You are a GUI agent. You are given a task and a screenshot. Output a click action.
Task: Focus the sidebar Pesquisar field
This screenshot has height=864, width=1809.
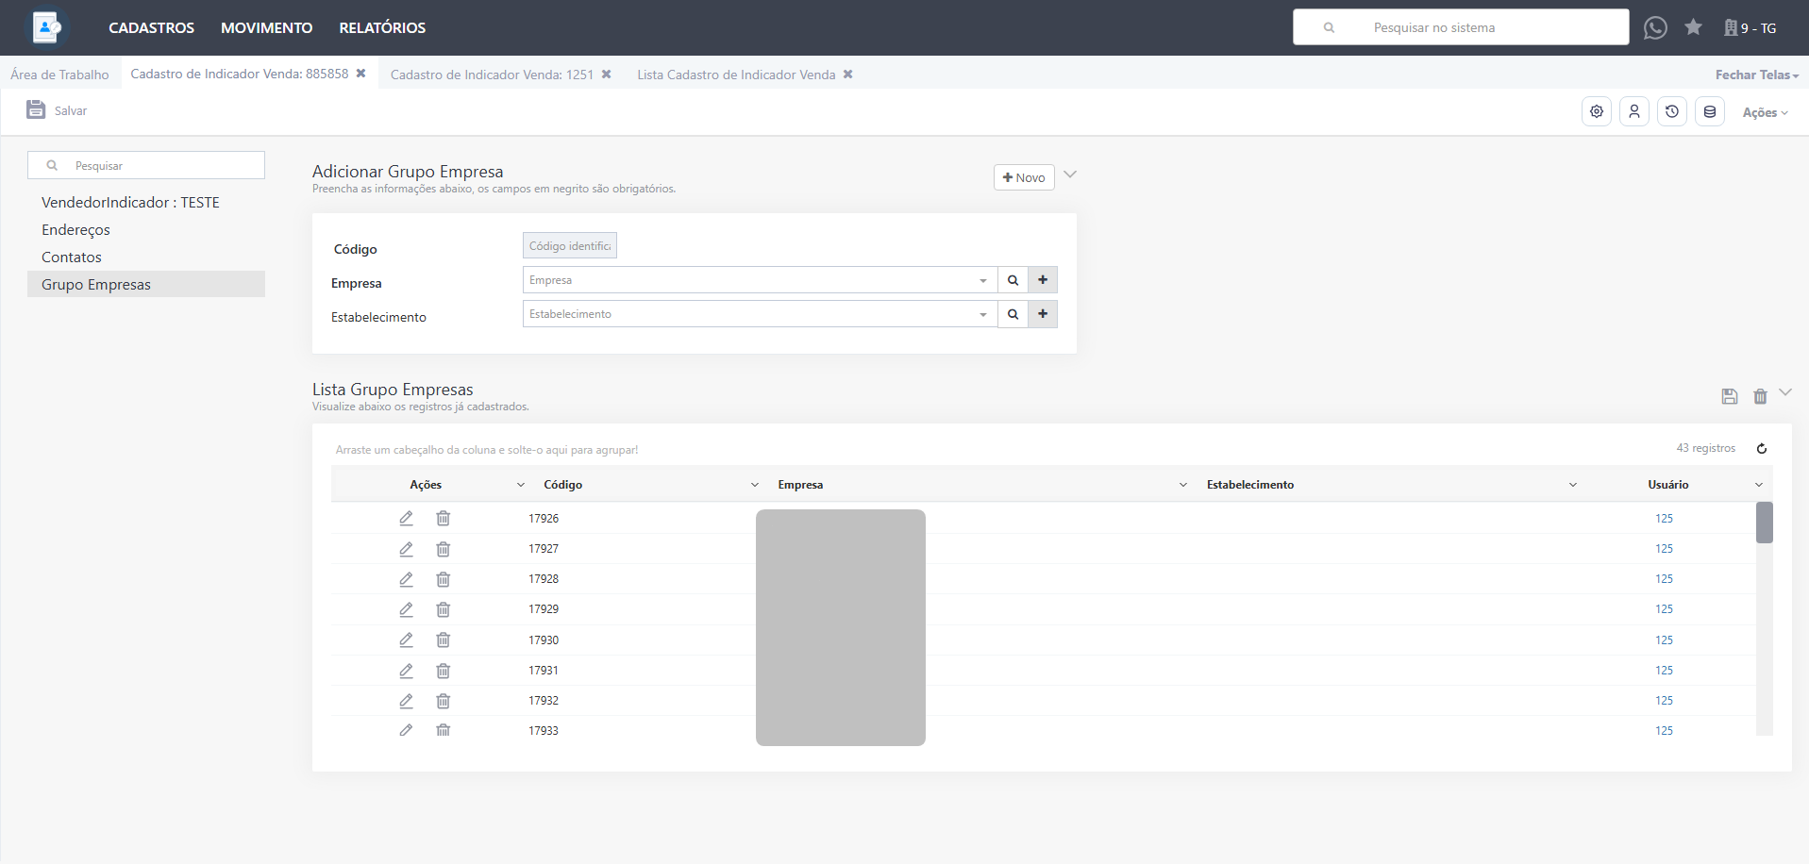pyautogui.click(x=146, y=165)
